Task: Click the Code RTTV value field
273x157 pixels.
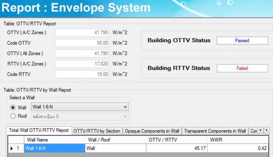Action: pyautogui.click(x=82, y=74)
